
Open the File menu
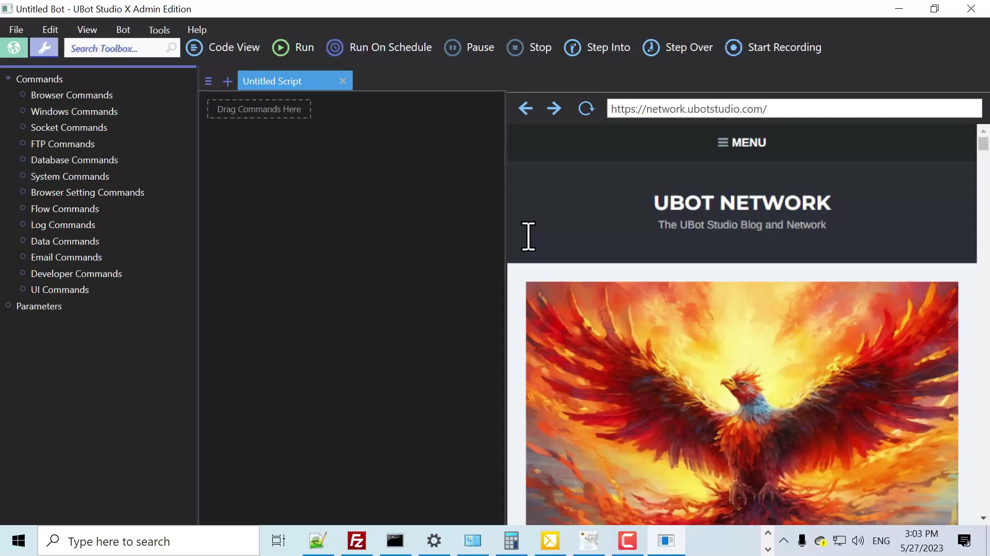16,30
